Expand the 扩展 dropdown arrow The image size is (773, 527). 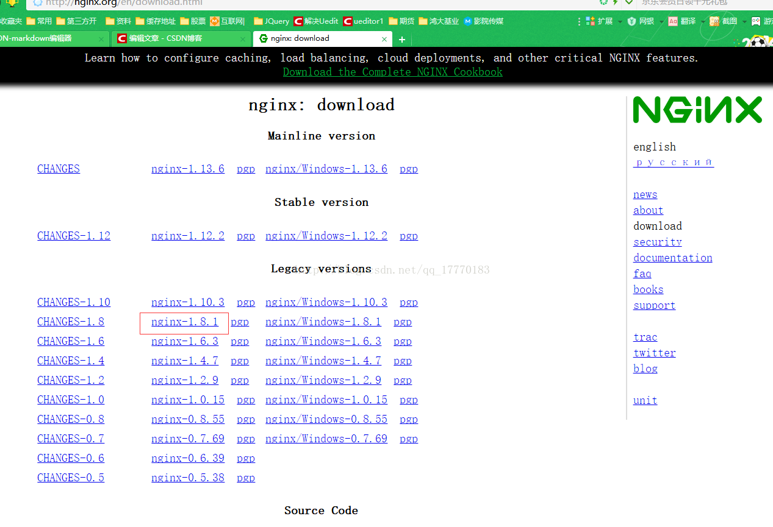[x=620, y=21]
